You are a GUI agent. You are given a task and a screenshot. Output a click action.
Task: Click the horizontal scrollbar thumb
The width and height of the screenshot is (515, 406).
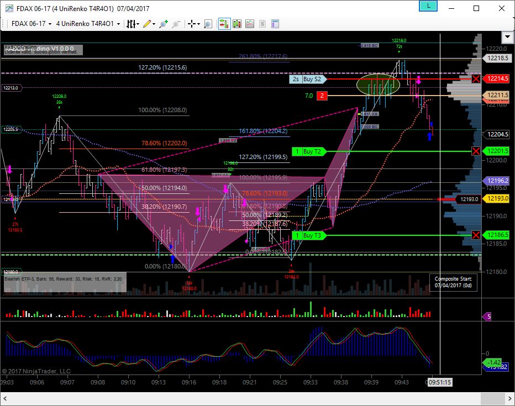pos(493,399)
